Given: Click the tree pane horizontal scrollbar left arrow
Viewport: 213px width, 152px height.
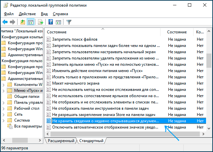Looking at the screenshot, I should 4,140.
